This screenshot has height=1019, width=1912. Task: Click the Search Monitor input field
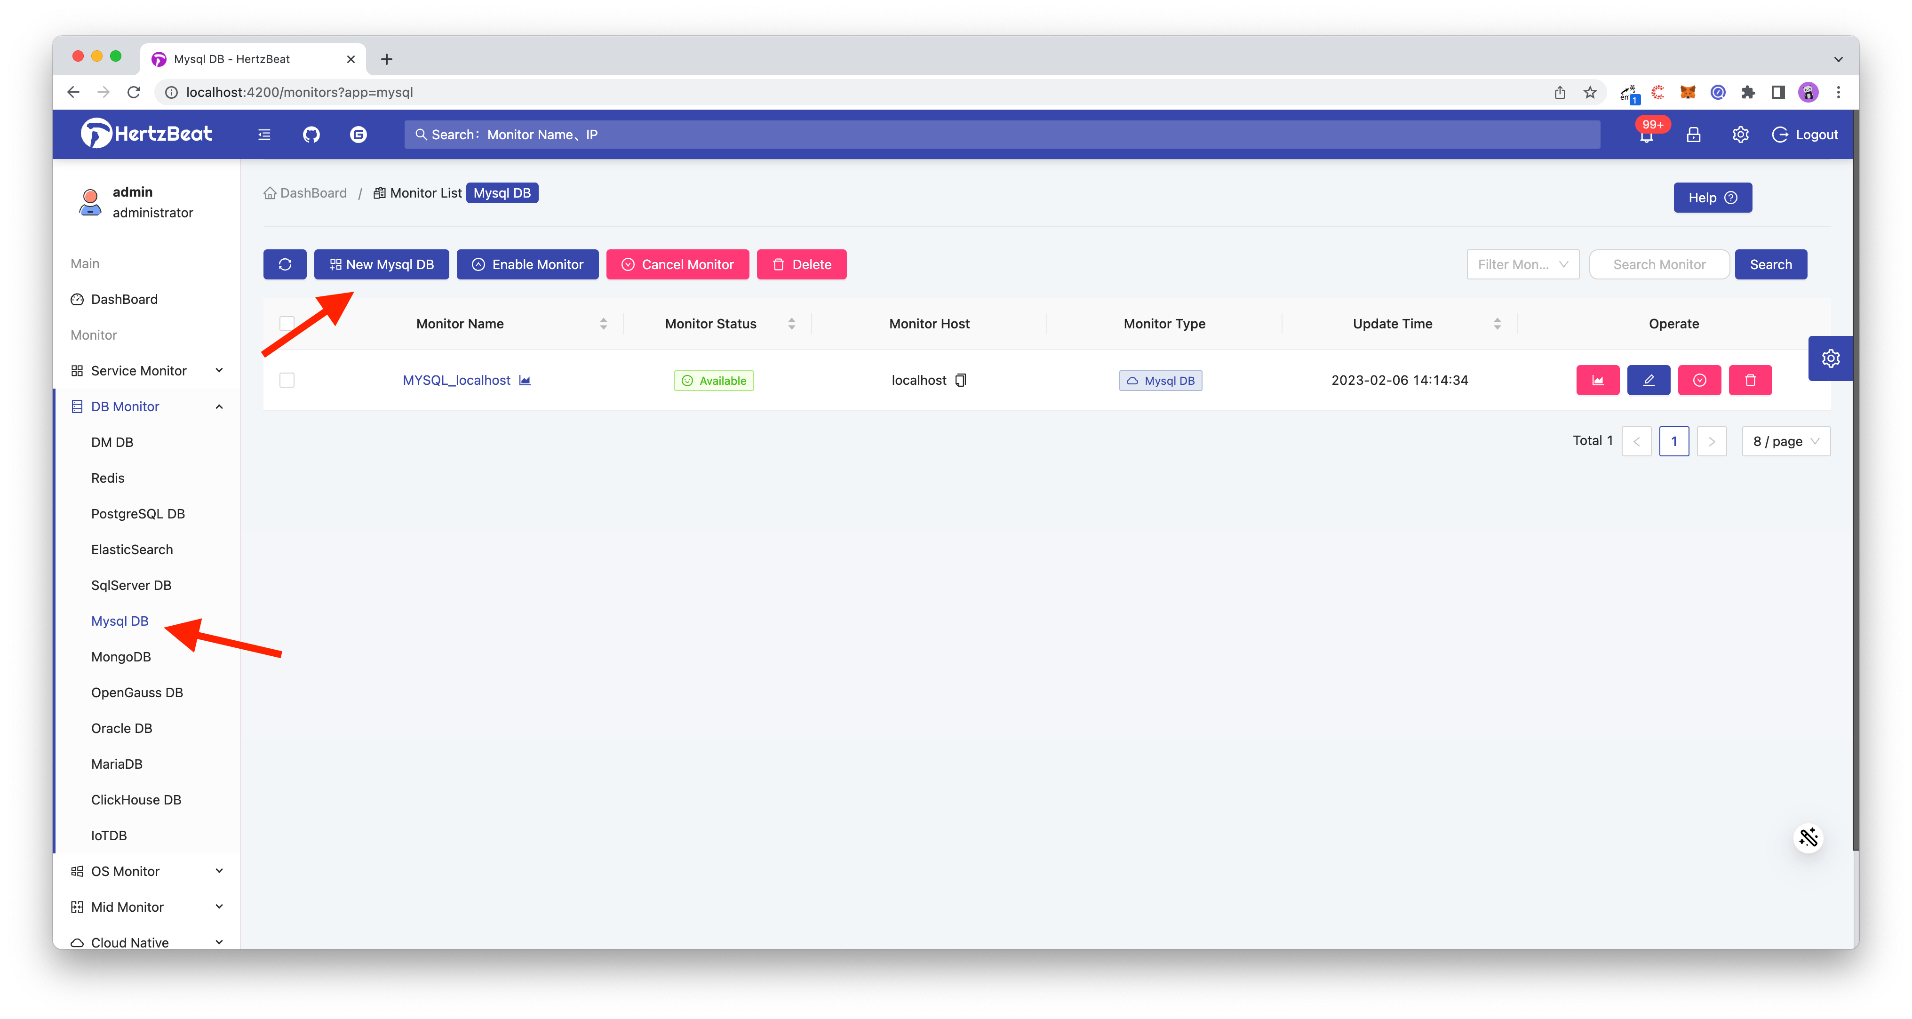click(1659, 264)
